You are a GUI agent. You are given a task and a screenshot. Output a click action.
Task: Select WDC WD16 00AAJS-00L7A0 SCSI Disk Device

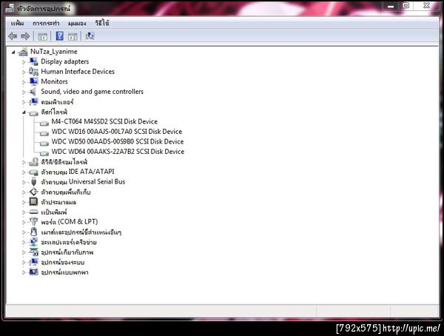[117, 132]
